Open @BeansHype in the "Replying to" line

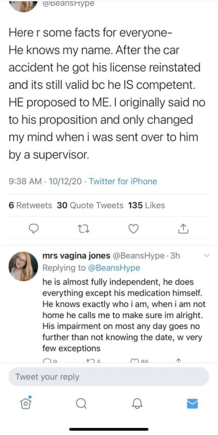pos(114,268)
